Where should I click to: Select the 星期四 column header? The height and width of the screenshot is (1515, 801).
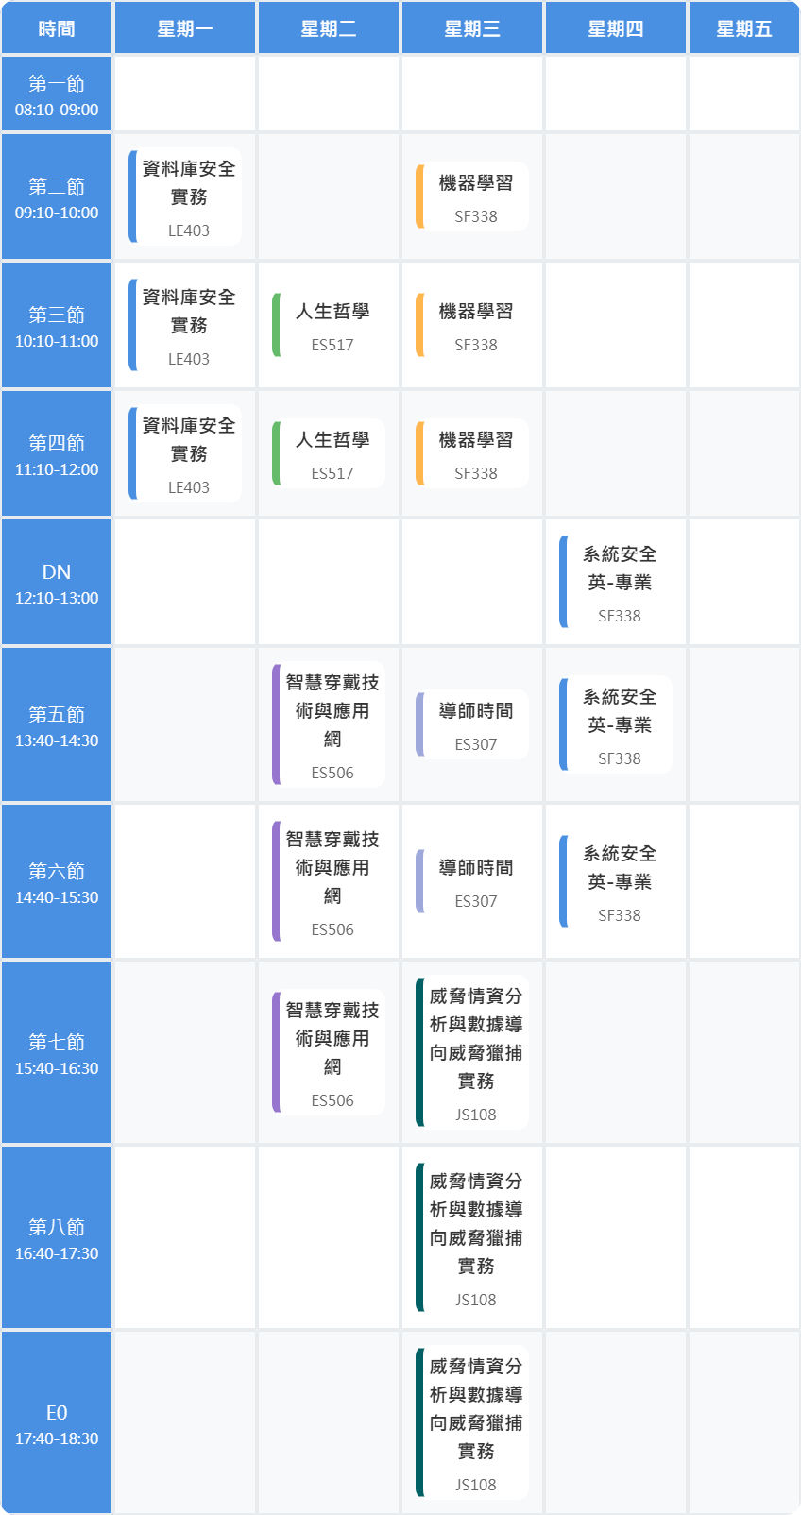(616, 28)
